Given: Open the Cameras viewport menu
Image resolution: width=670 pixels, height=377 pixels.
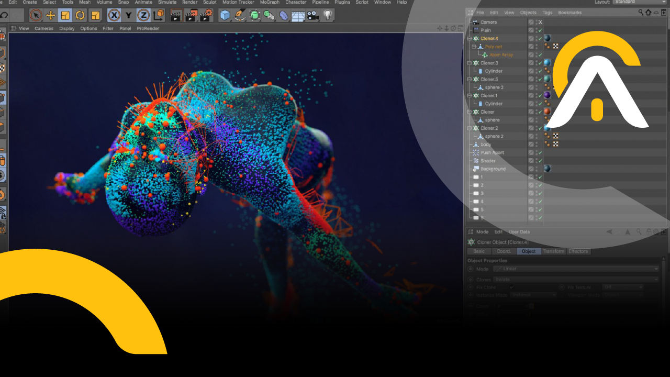Looking at the screenshot, I should tap(44, 28).
